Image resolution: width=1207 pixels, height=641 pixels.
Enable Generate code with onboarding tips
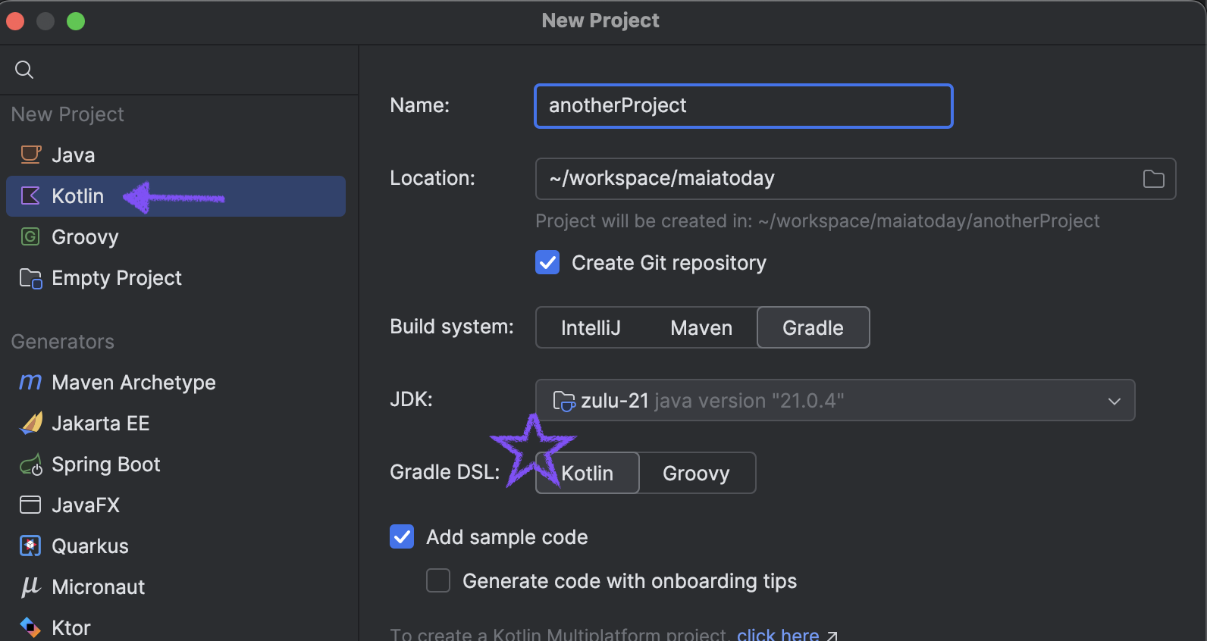tap(438, 580)
